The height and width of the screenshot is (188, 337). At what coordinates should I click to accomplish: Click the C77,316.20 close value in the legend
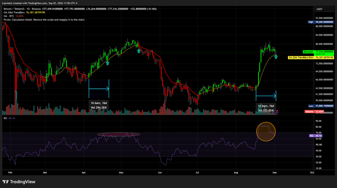click(x=118, y=9)
